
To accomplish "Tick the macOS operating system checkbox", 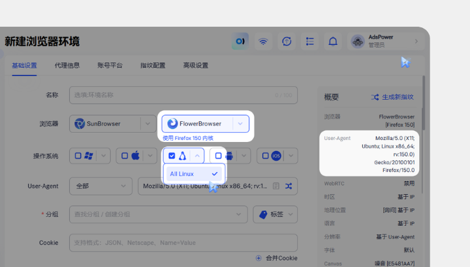I will (125, 156).
